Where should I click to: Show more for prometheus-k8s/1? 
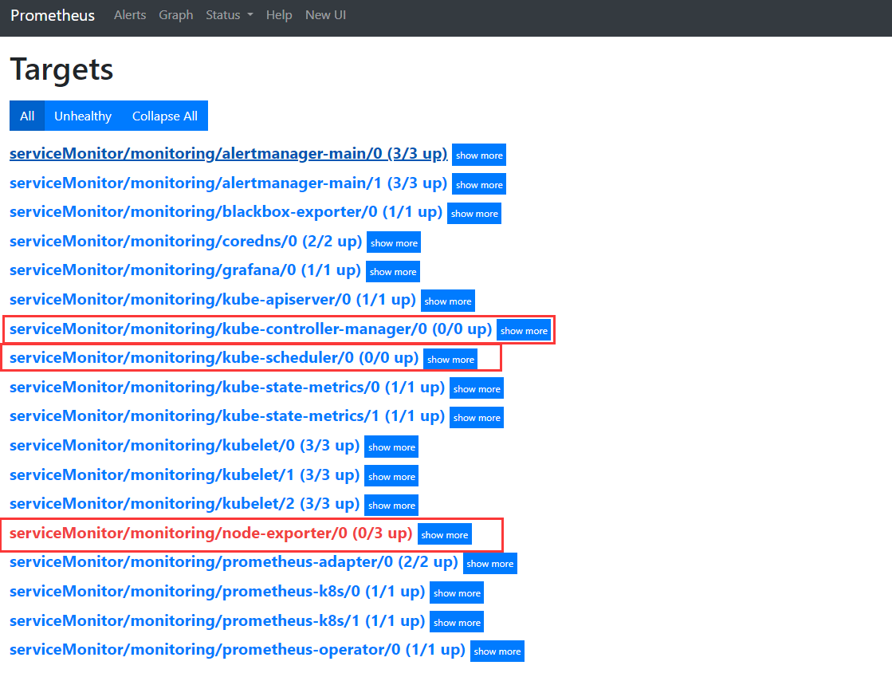tap(457, 623)
